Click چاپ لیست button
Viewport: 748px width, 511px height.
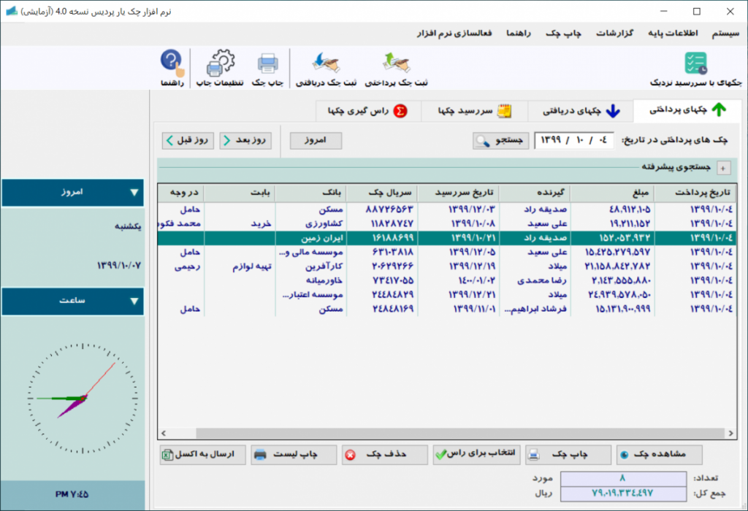[294, 455]
